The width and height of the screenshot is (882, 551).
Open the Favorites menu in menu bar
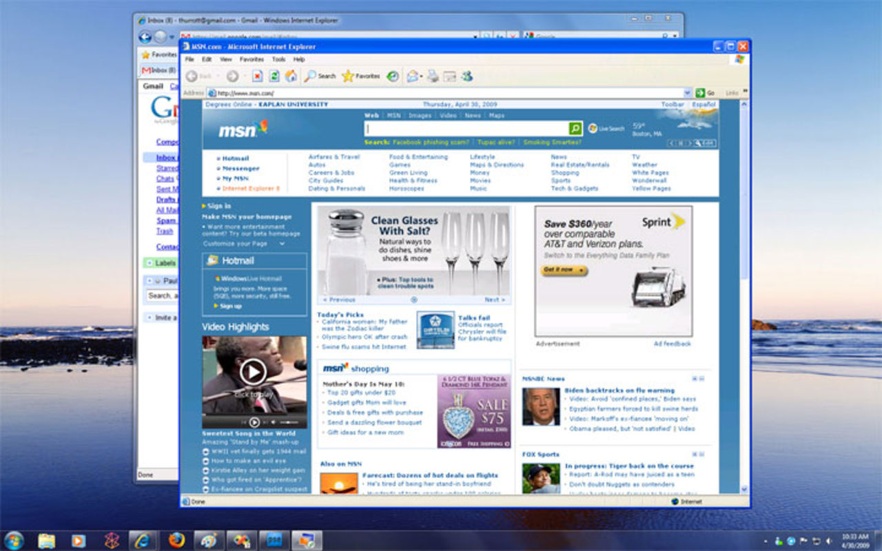coord(252,60)
